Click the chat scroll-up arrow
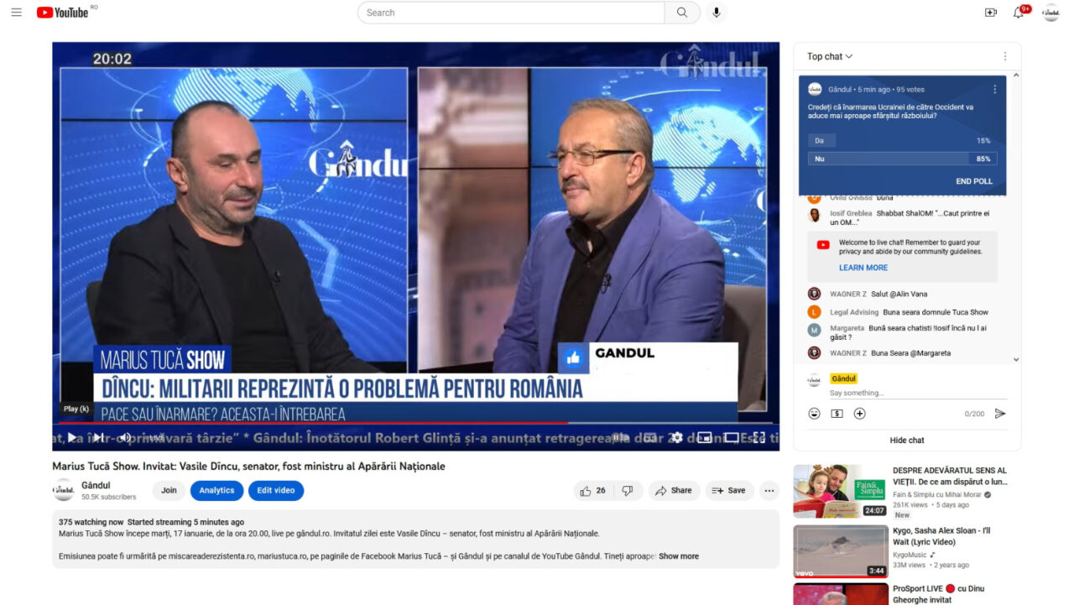Viewport: 1074px width, 605px height. pos(1016,76)
